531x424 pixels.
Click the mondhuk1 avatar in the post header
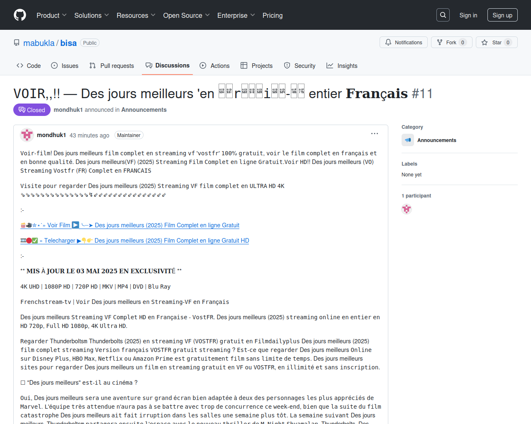click(27, 135)
